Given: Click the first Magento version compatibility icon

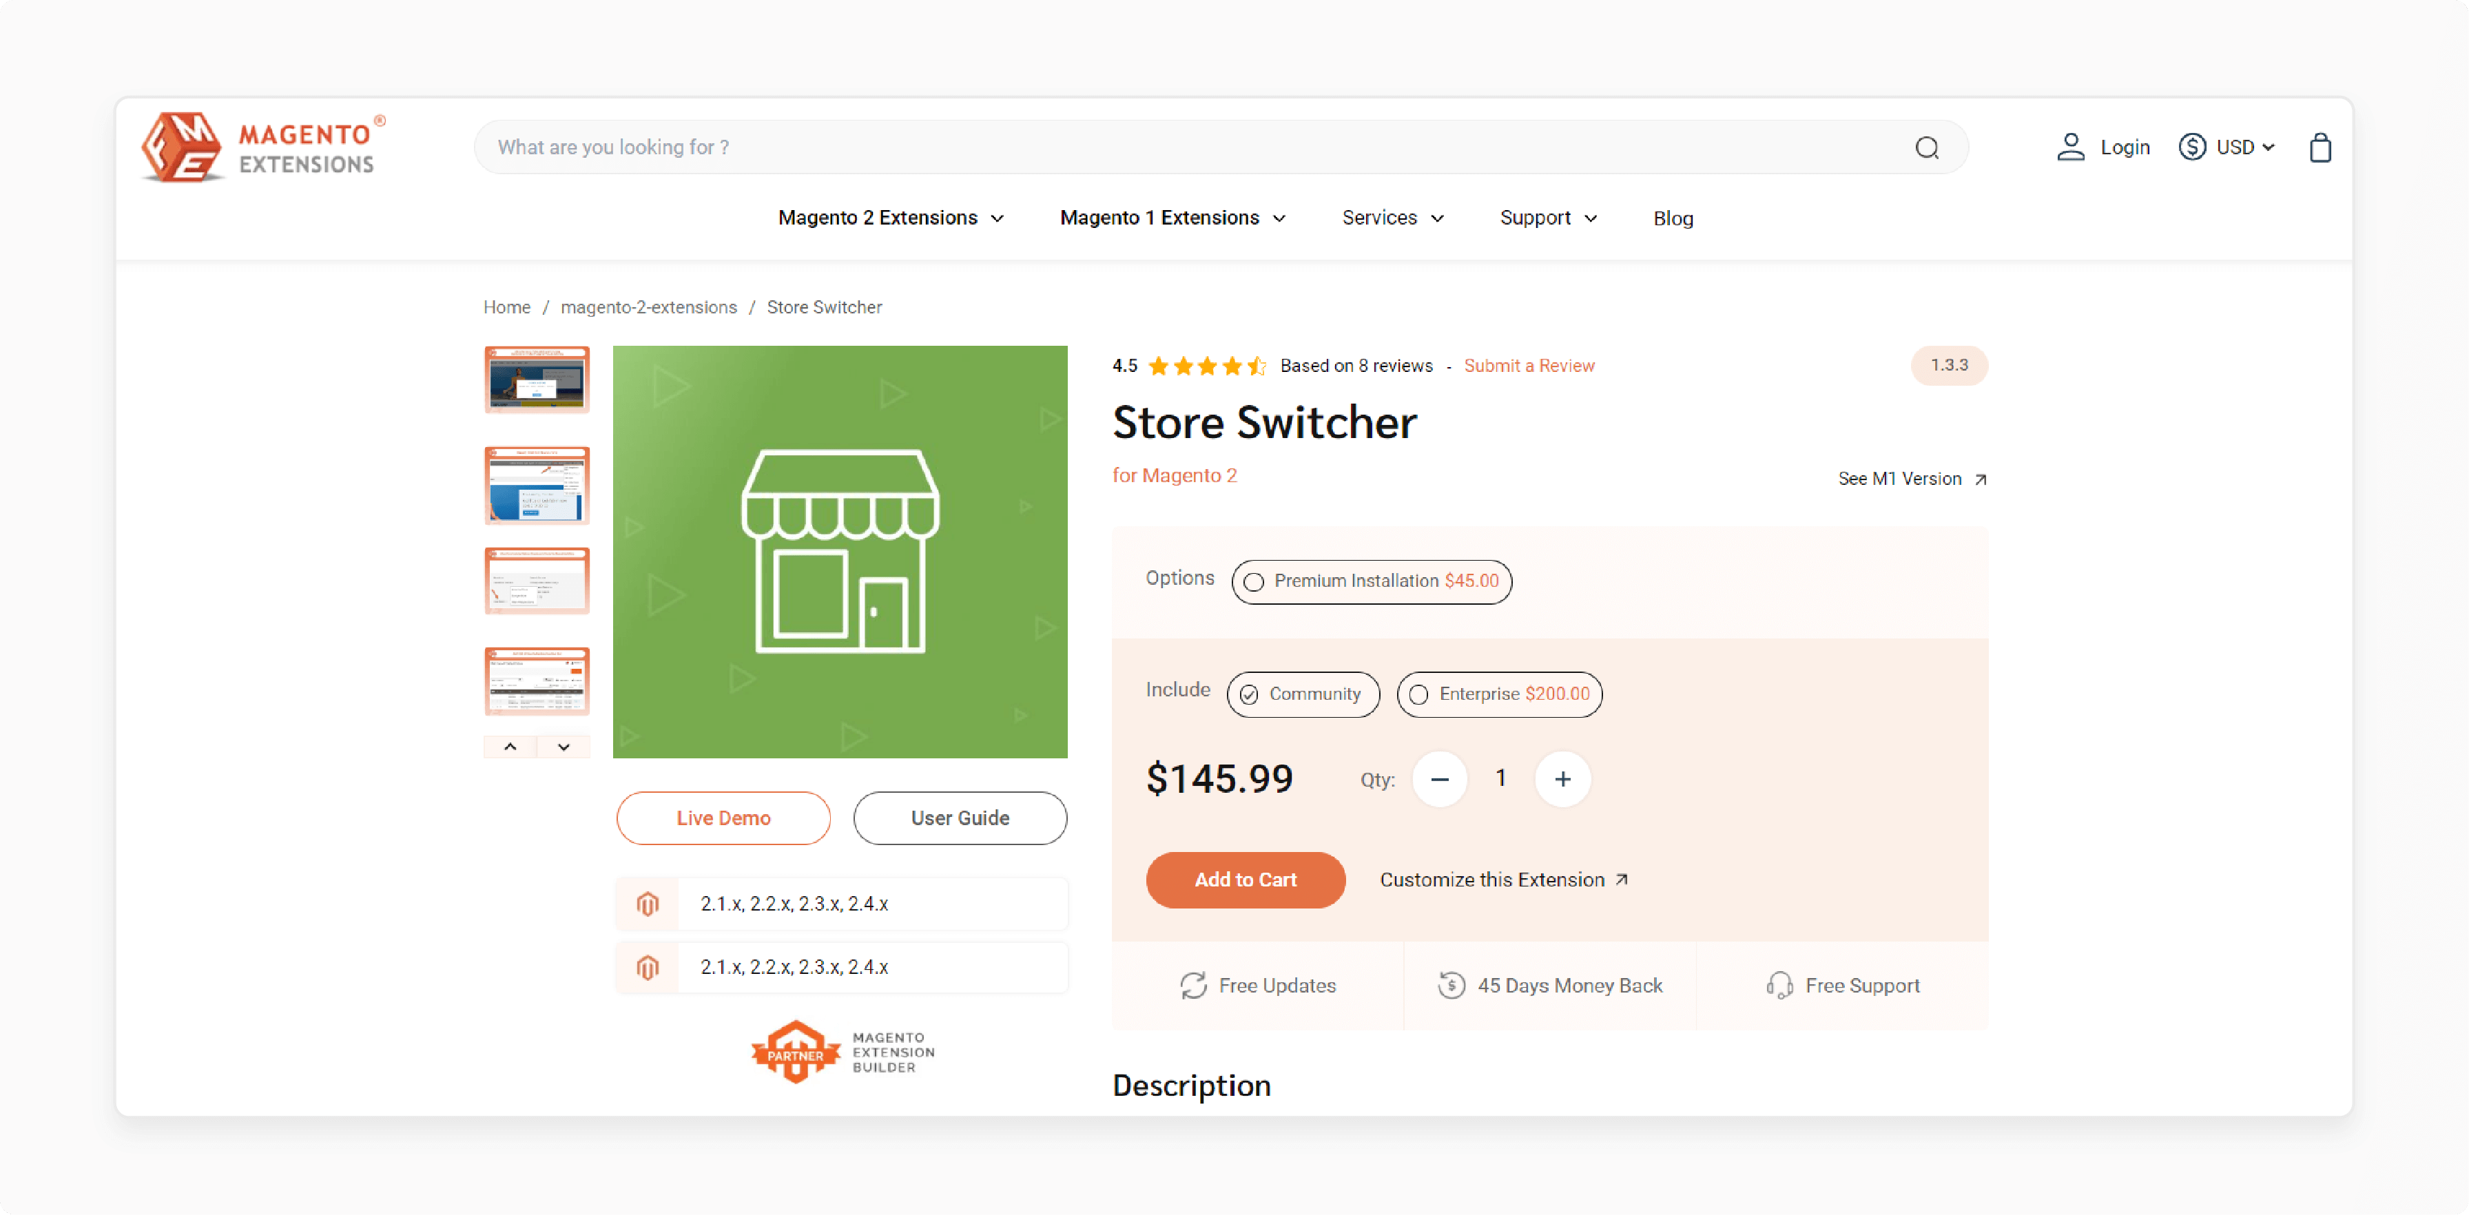Looking at the screenshot, I should click(647, 904).
